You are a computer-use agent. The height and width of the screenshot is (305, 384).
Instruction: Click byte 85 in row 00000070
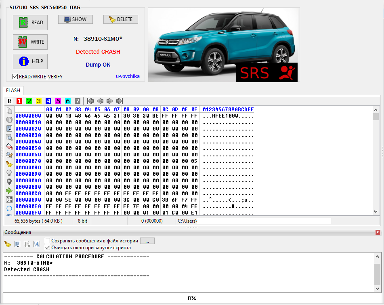click(194, 161)
